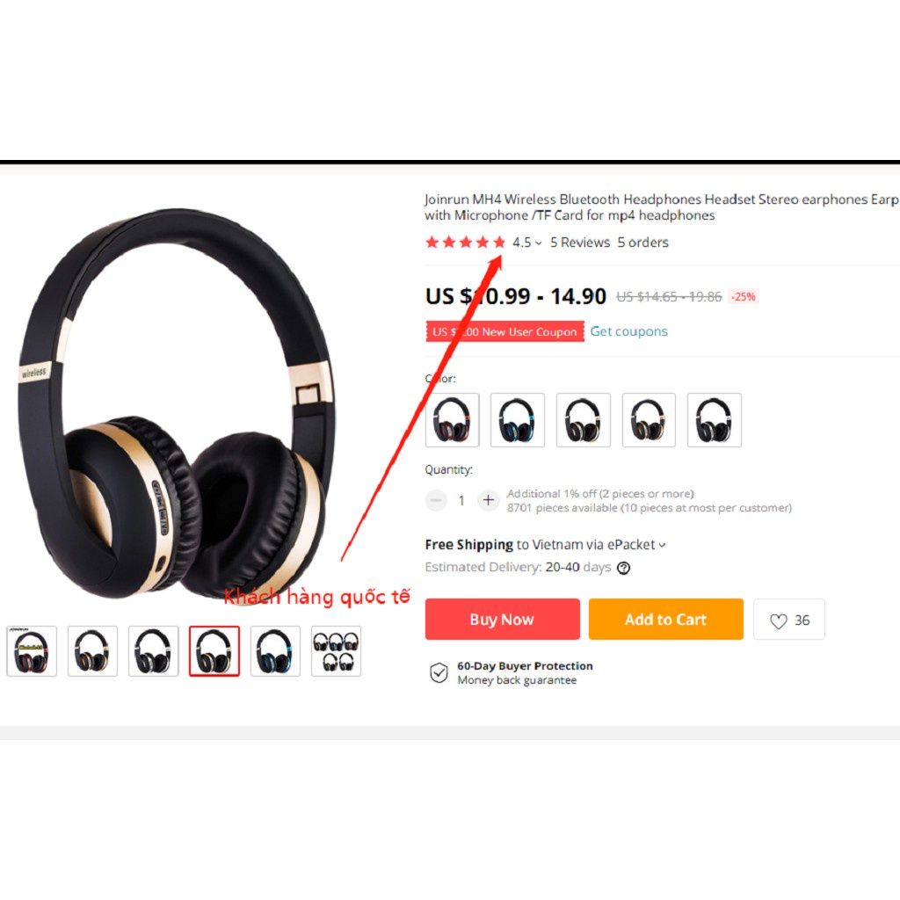This screenshot has height=900, width=900.
Task: Click the Estimated Delivery help question mark icon
Action: (x=623, y=568)
